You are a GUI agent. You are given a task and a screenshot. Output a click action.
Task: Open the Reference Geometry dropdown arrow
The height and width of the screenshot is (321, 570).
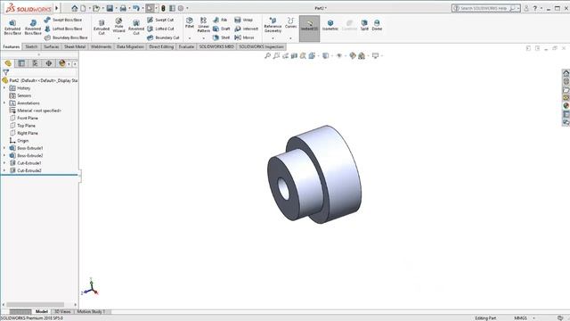pyautogui.click(x=273, y=37)
